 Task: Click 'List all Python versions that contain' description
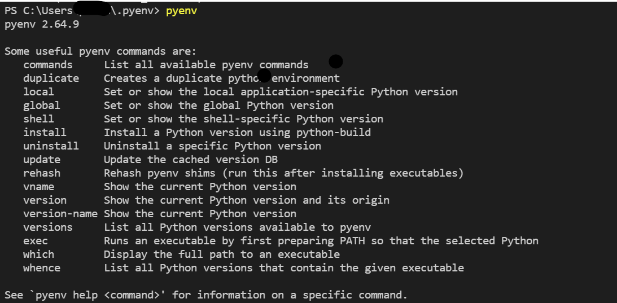click(x=284, y=268)
